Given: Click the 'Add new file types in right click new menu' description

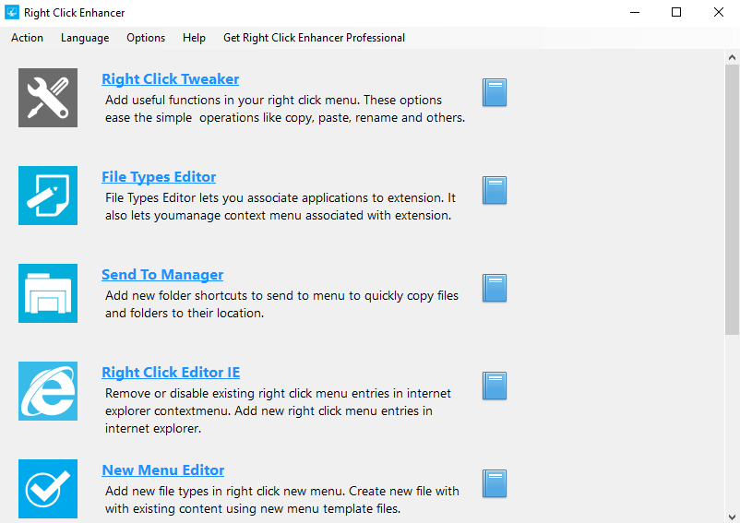Looking at the screenshot, I should tap(282, 500).
